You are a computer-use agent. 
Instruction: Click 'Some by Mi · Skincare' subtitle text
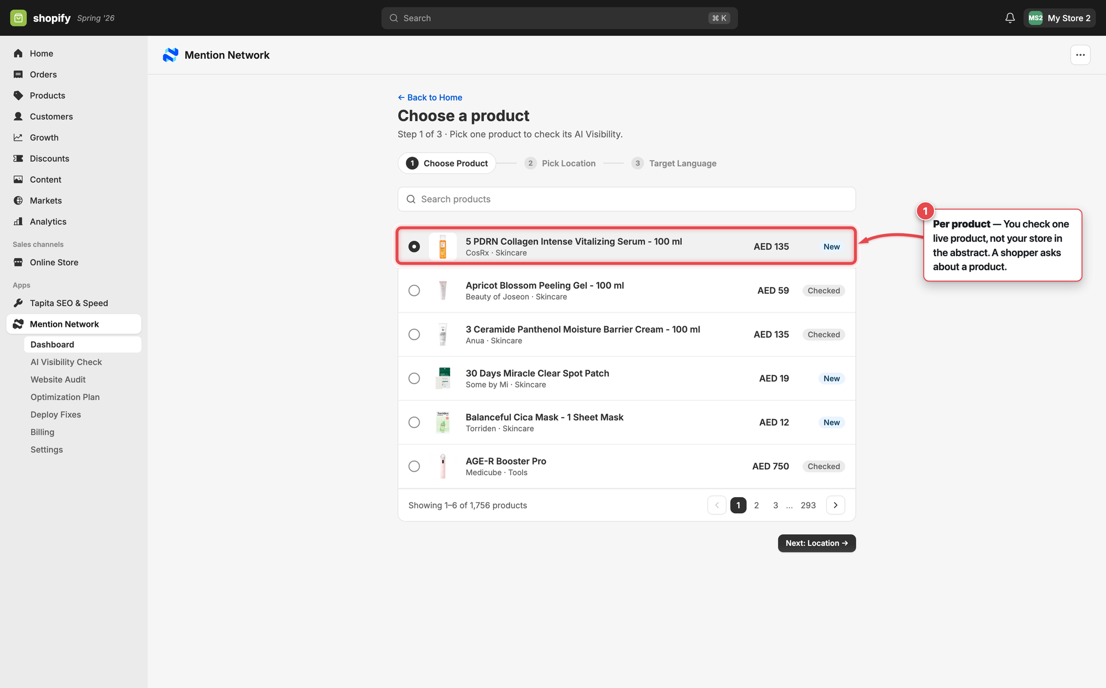505,384
